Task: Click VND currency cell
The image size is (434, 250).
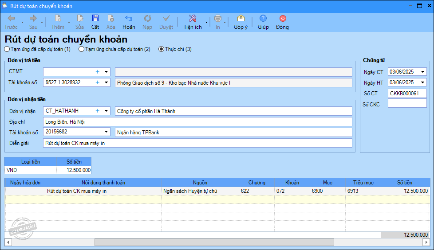Action: pyautogui.click(x=31, y=170)
